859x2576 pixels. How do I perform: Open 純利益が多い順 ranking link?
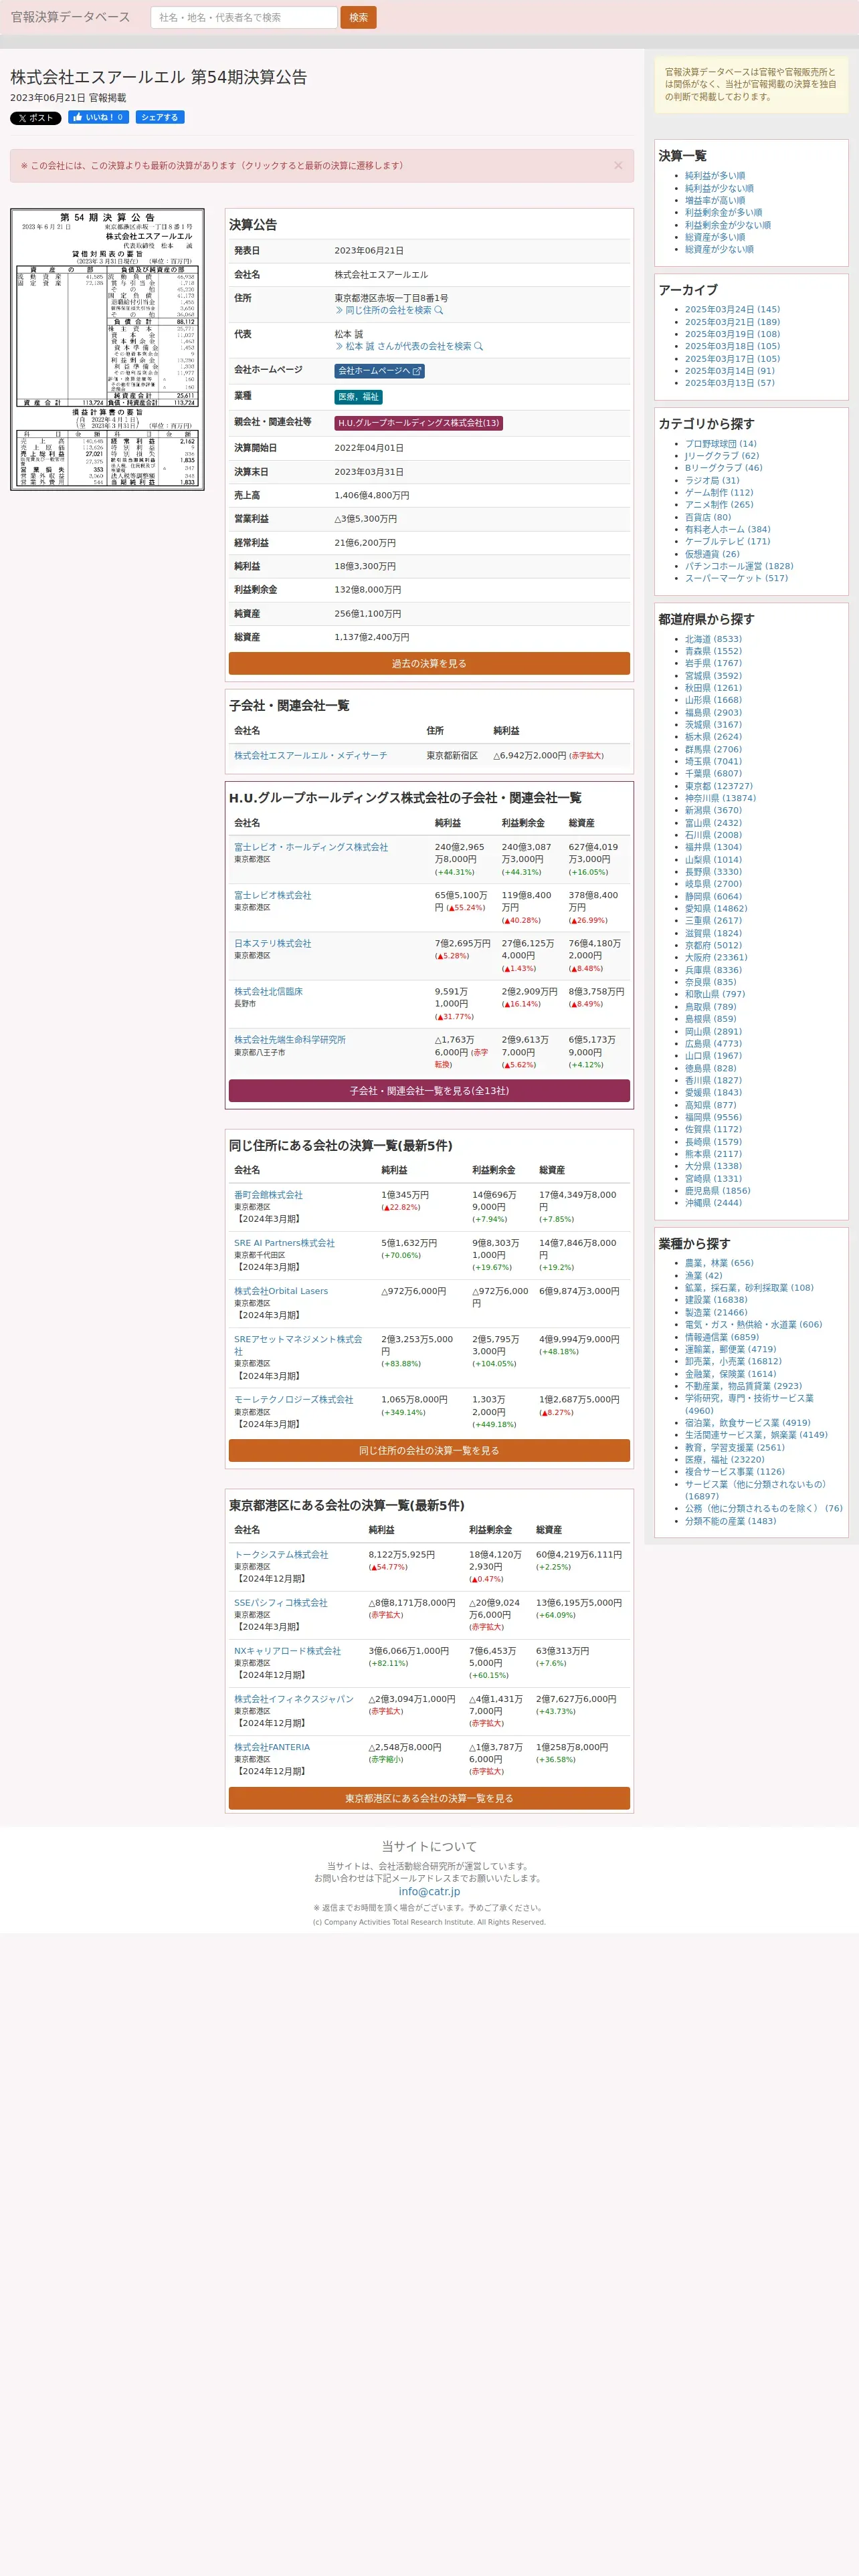point(715,176)
